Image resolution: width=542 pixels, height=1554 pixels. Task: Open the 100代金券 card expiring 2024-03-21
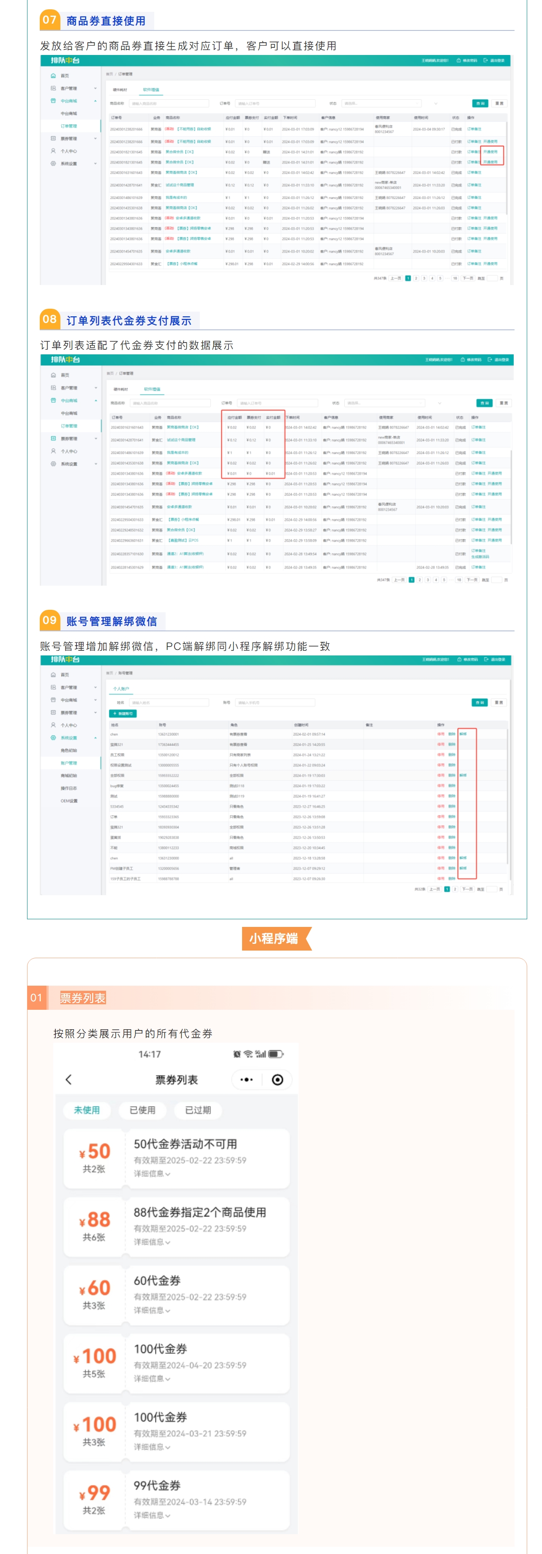pos(176,1432)
